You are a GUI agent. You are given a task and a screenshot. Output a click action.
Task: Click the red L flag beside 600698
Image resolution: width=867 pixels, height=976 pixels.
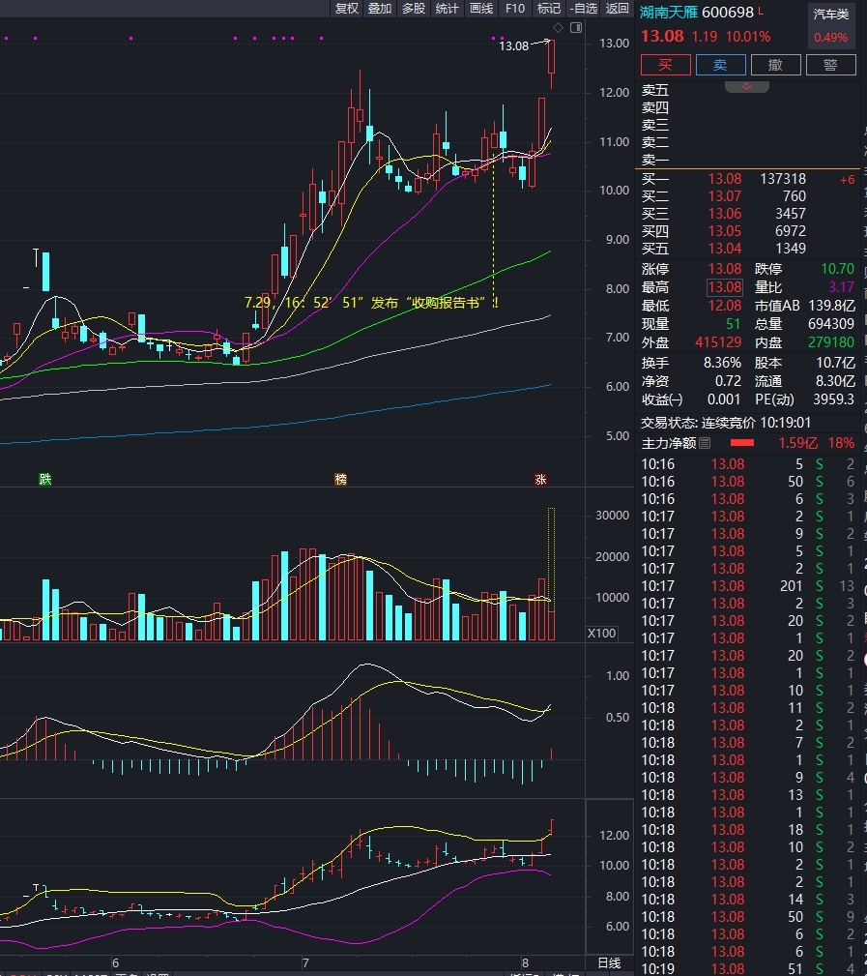point(762,12)
